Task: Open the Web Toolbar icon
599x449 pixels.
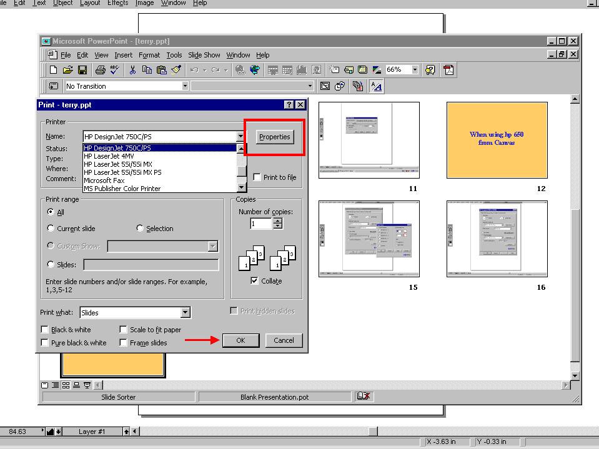Action: (255, 70)
